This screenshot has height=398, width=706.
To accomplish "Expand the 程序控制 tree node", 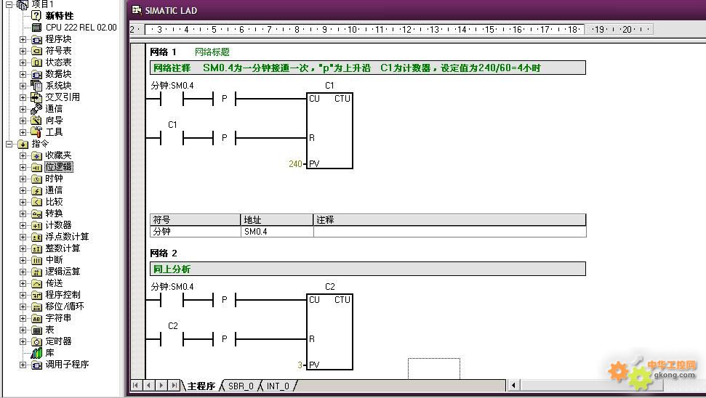I will coord(23,295).
